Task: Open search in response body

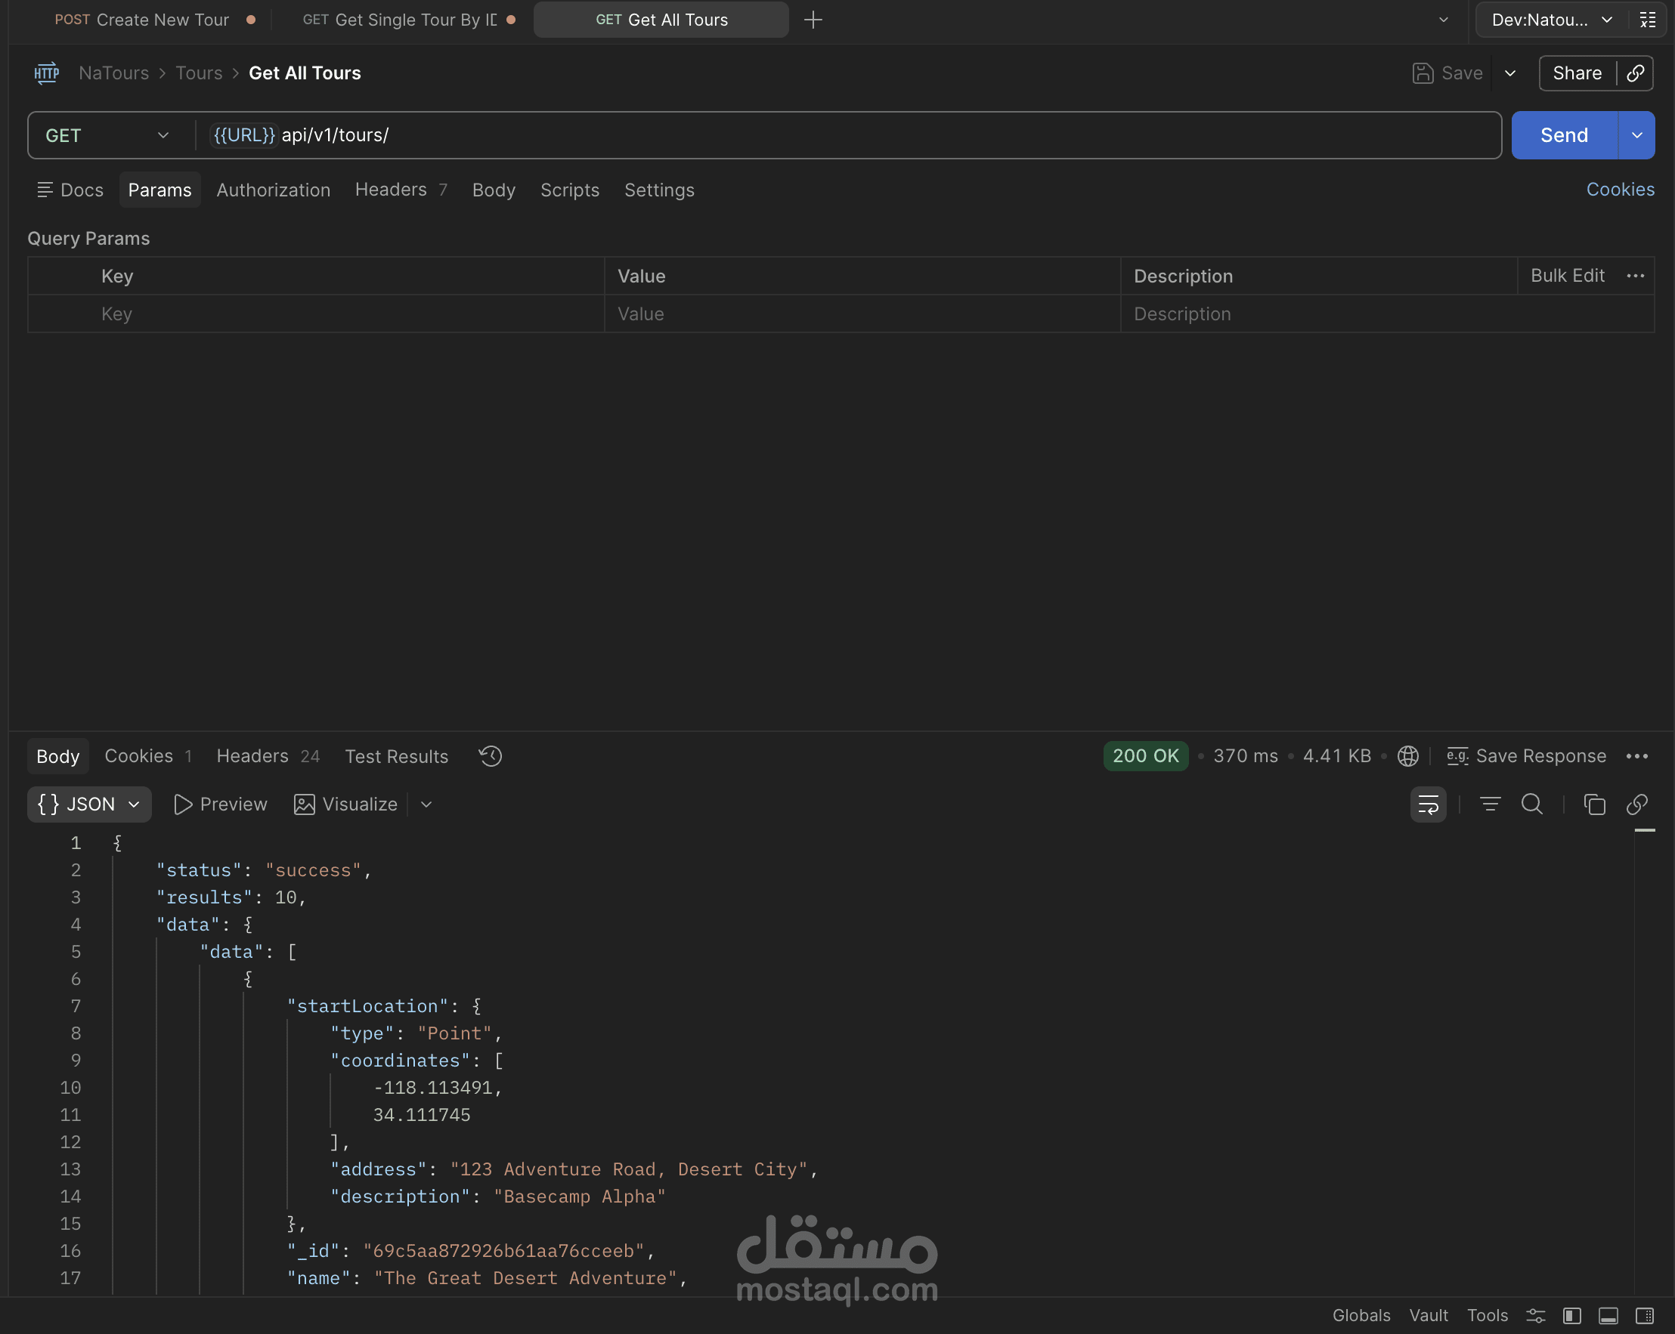Action: [x=1531, y=804]
